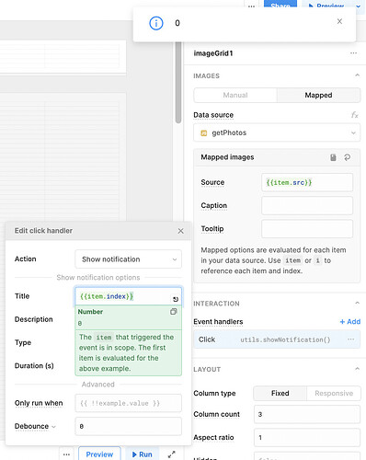The height and width of the screenshot is (460, 366).
Task: Reset the Title field value icon
Action: [x=176, y=299]
